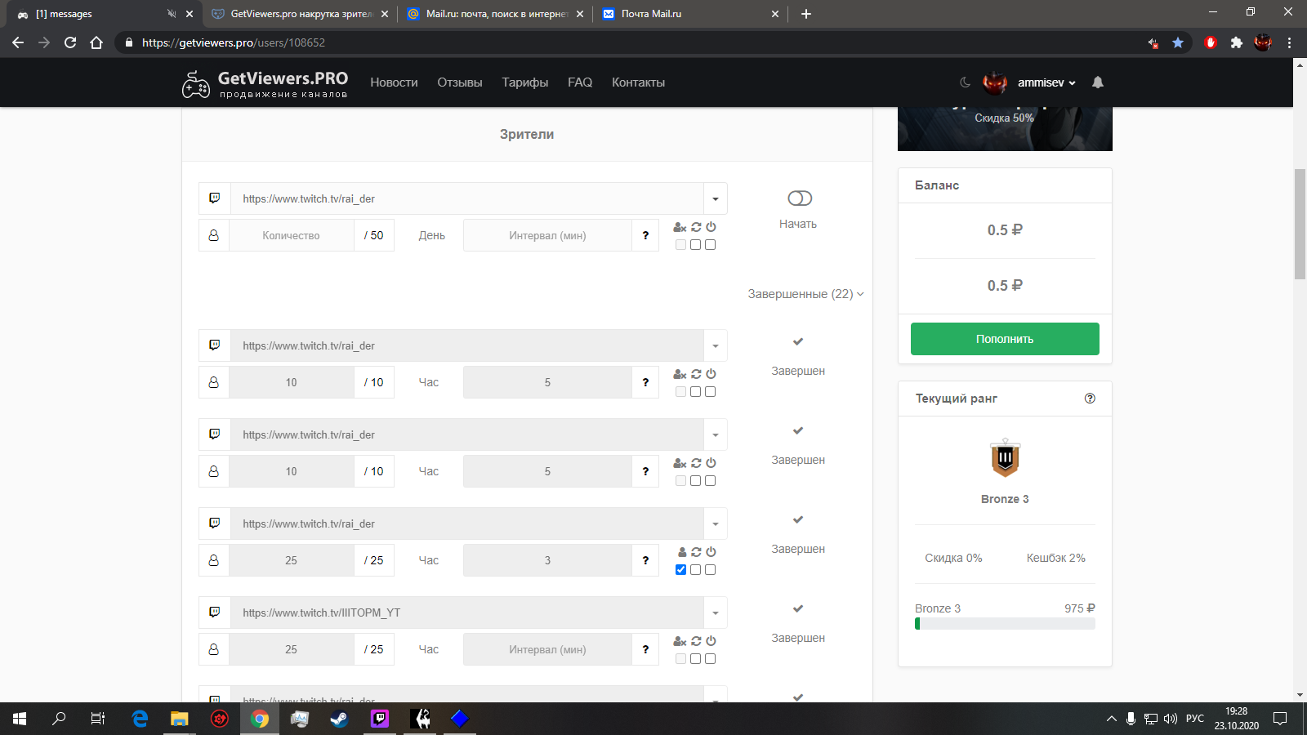The image size is (1307, 735).
Task: Click the remove-user icon in the first task row
Action: [x=680, y=227]
